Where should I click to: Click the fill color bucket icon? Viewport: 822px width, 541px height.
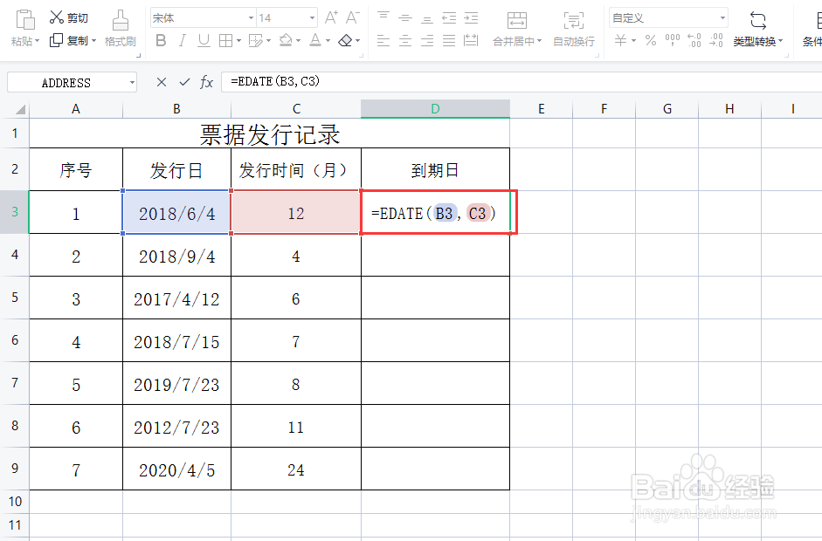286,40
